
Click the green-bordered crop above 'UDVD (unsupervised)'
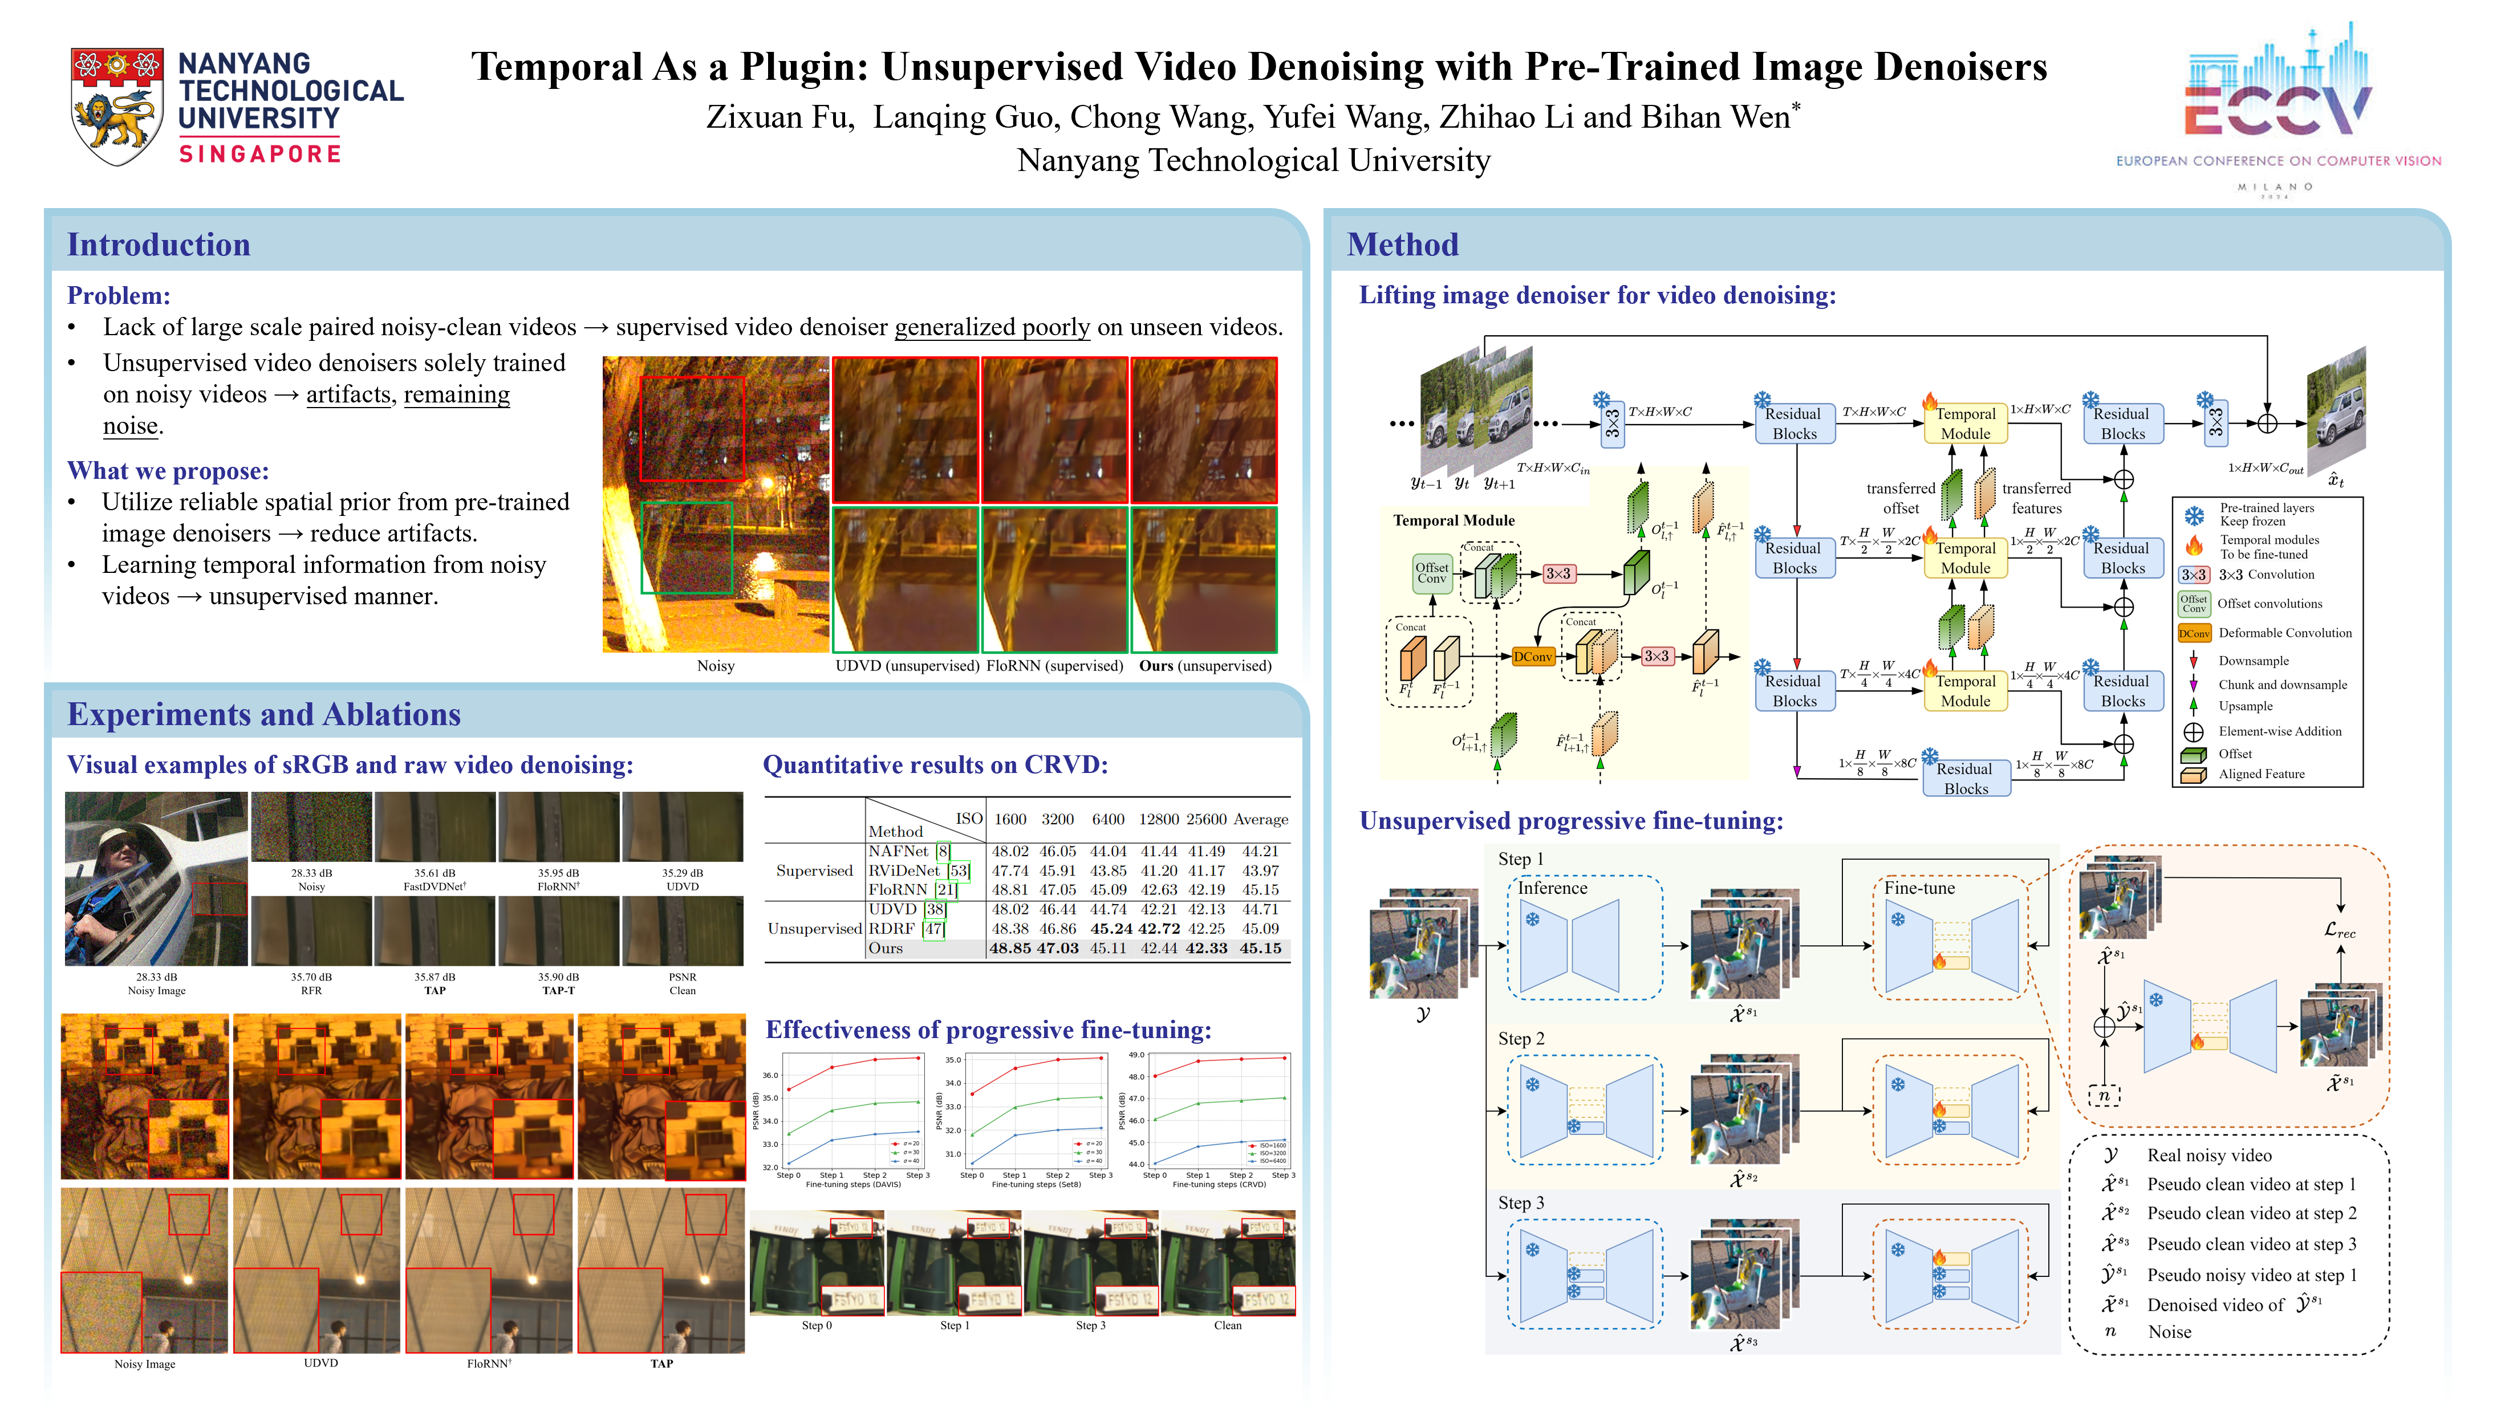[906, 579]
